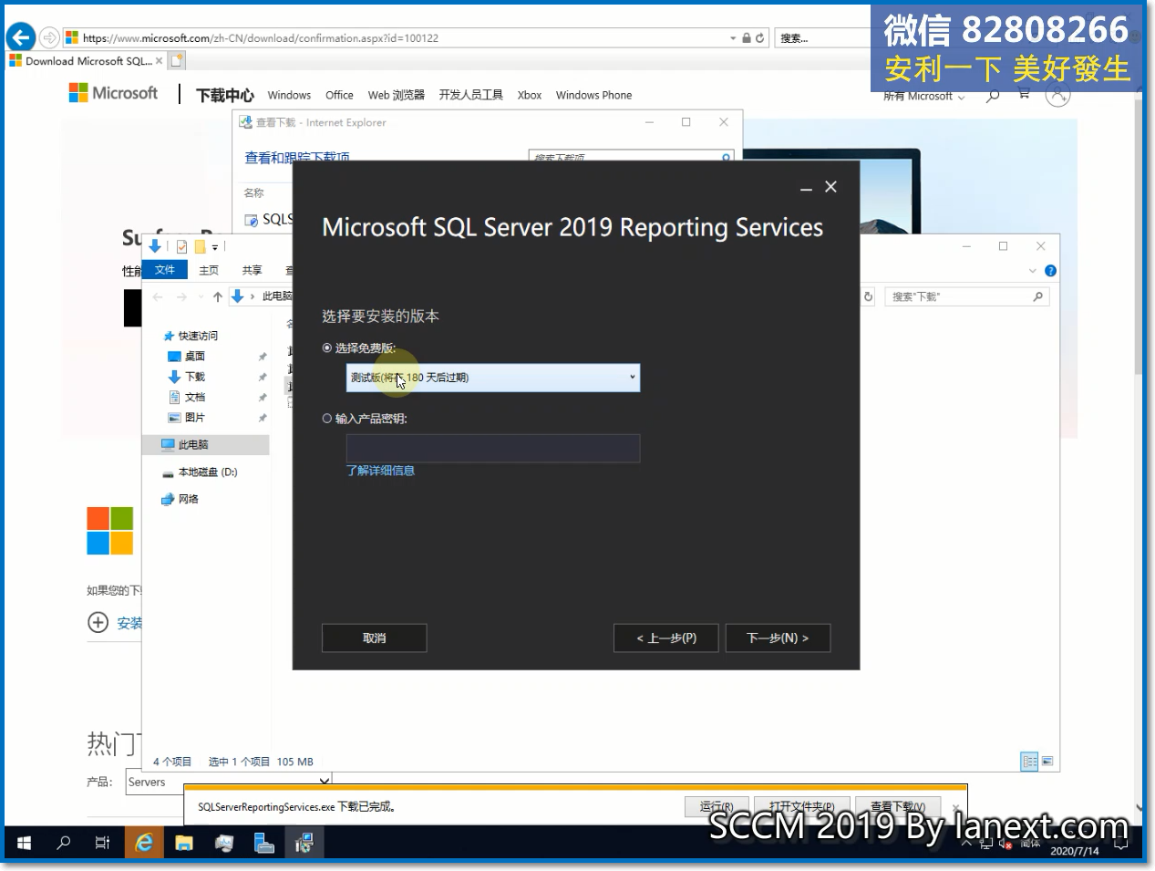Click the product key input field
Viewport: 1155px width, 871px height.
pos(493,448)
